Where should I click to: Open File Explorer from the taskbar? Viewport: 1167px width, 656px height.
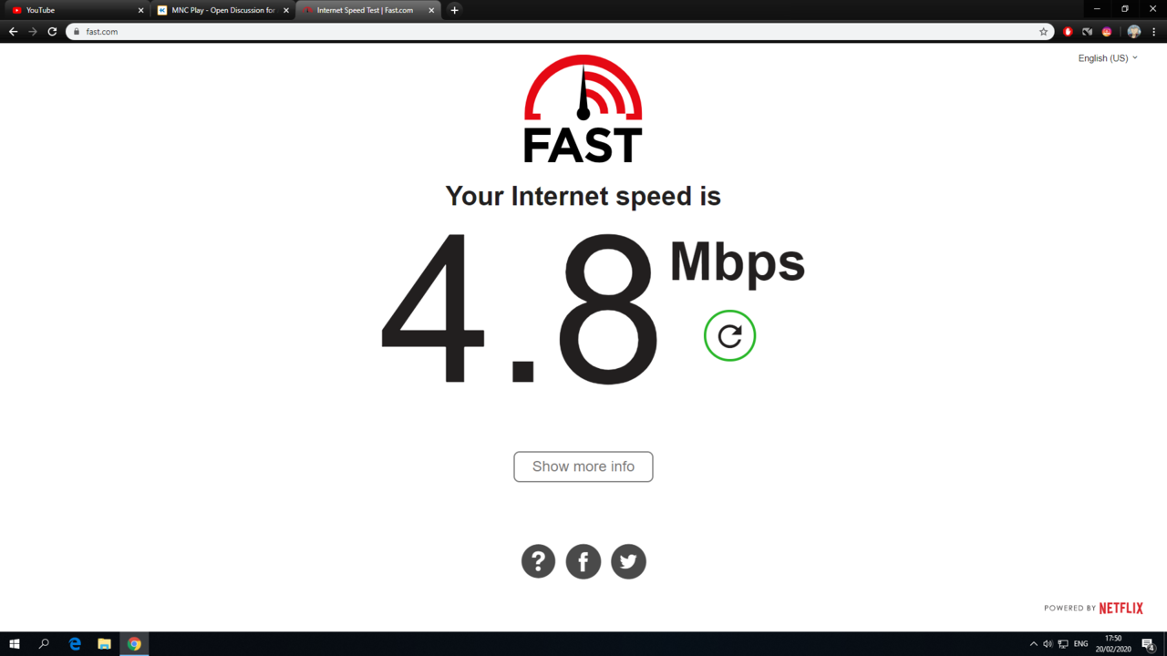click(x=104, y=644)
